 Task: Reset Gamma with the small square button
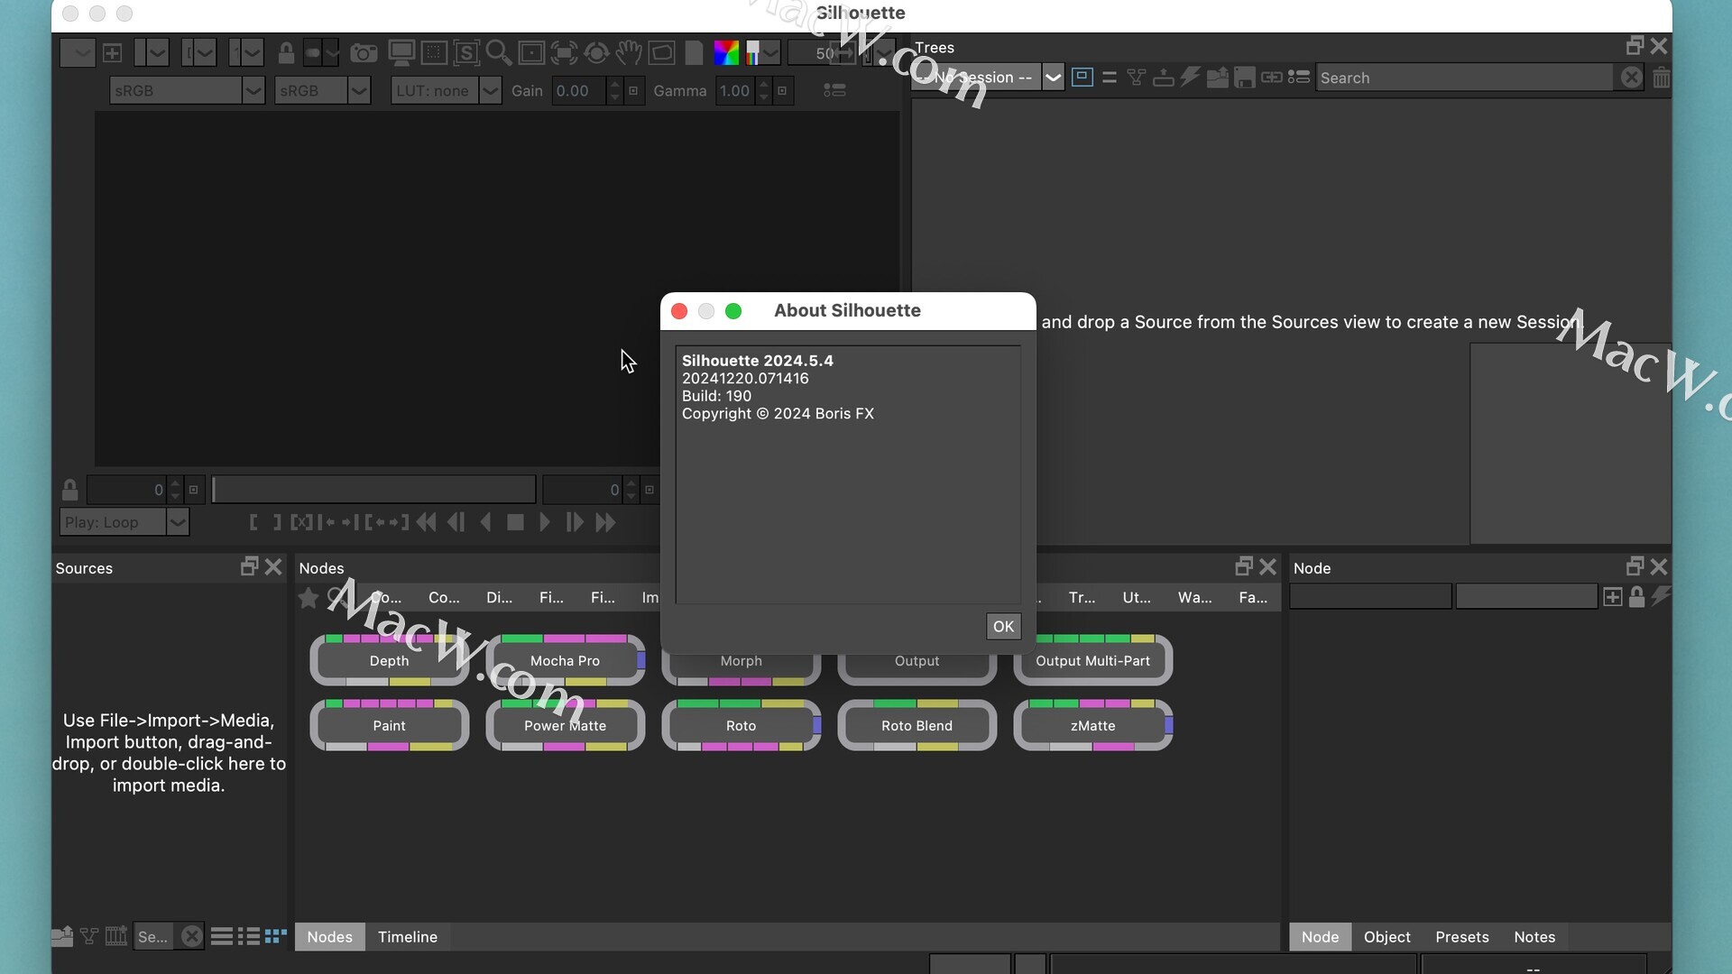pyautogui.click(x=782, y=90)
